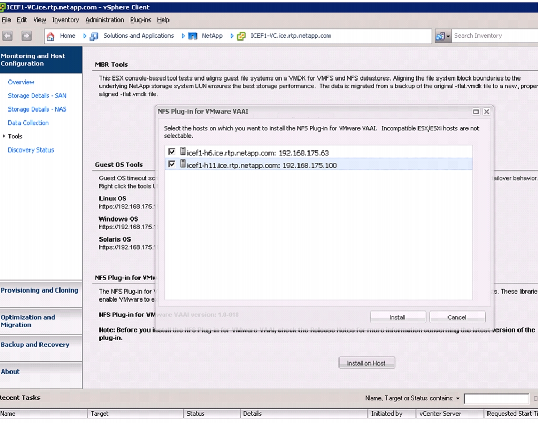
Task: Open the Discovery Status link
Action: tap(31, 150)
